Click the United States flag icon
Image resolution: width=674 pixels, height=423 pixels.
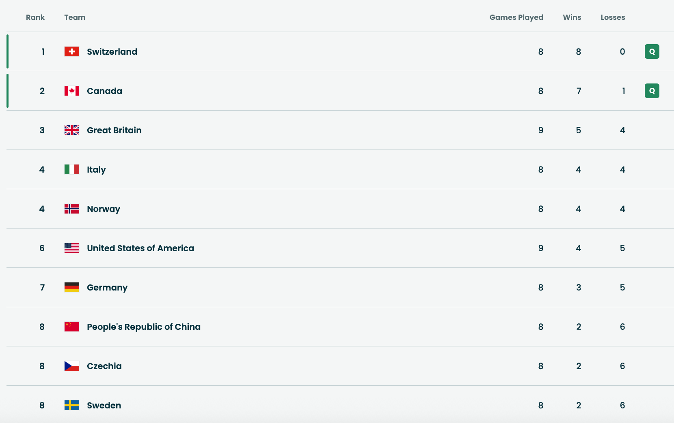click(x=72, y=248)
